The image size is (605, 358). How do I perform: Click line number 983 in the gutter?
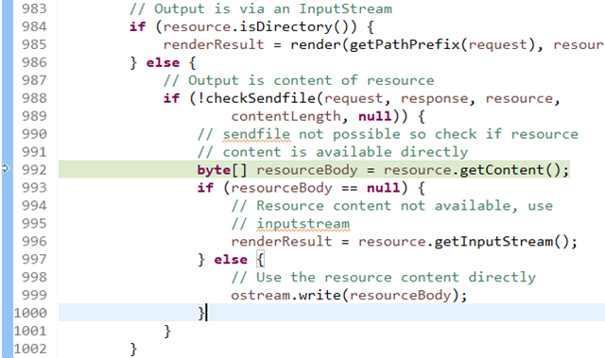coord(34,9)
